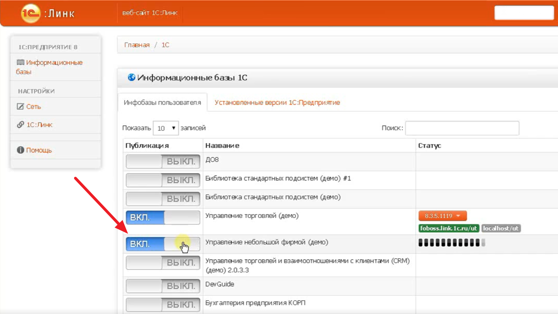Click the edit icon next to Сеть
558x314 pixels.
tap(21, 107)
